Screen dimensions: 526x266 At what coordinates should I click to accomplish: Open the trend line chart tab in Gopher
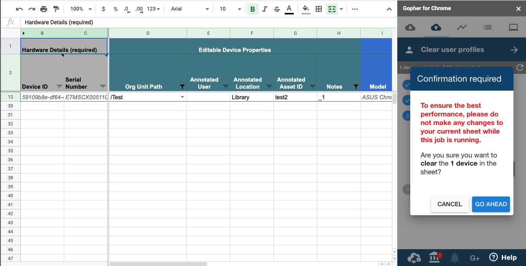pyautogui.click(x=462, y=27)
